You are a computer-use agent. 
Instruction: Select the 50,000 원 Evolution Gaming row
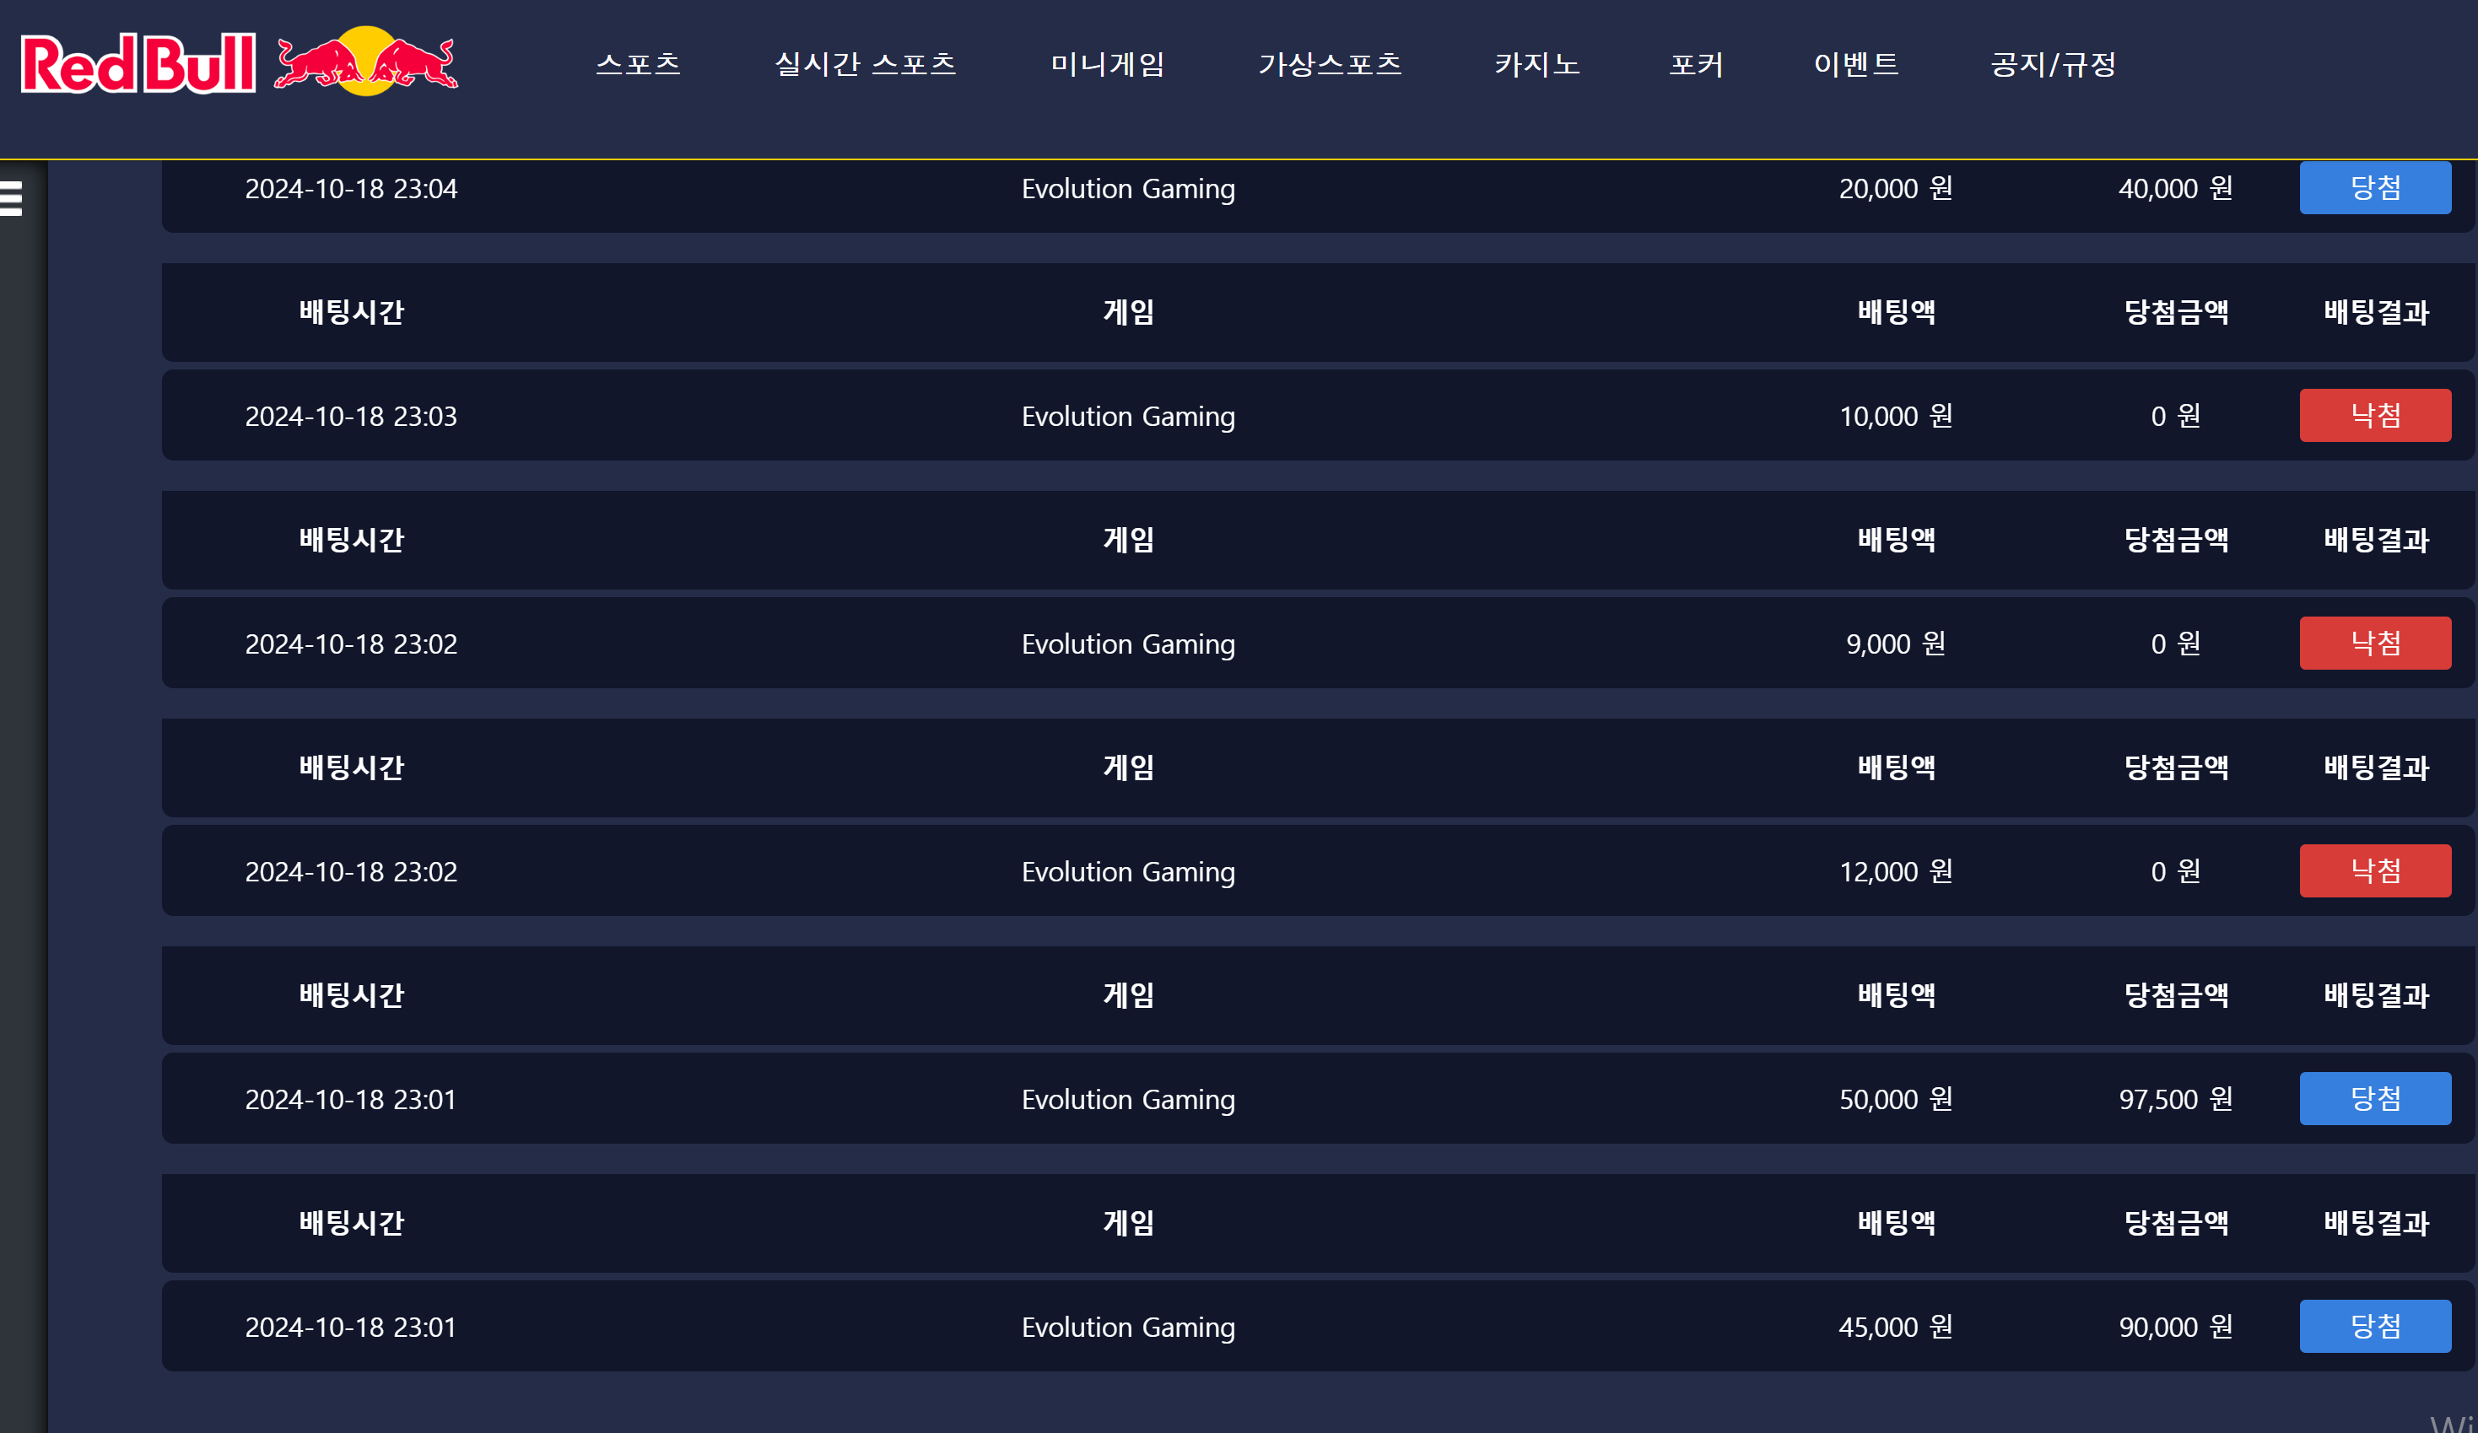[1128, 1100]
